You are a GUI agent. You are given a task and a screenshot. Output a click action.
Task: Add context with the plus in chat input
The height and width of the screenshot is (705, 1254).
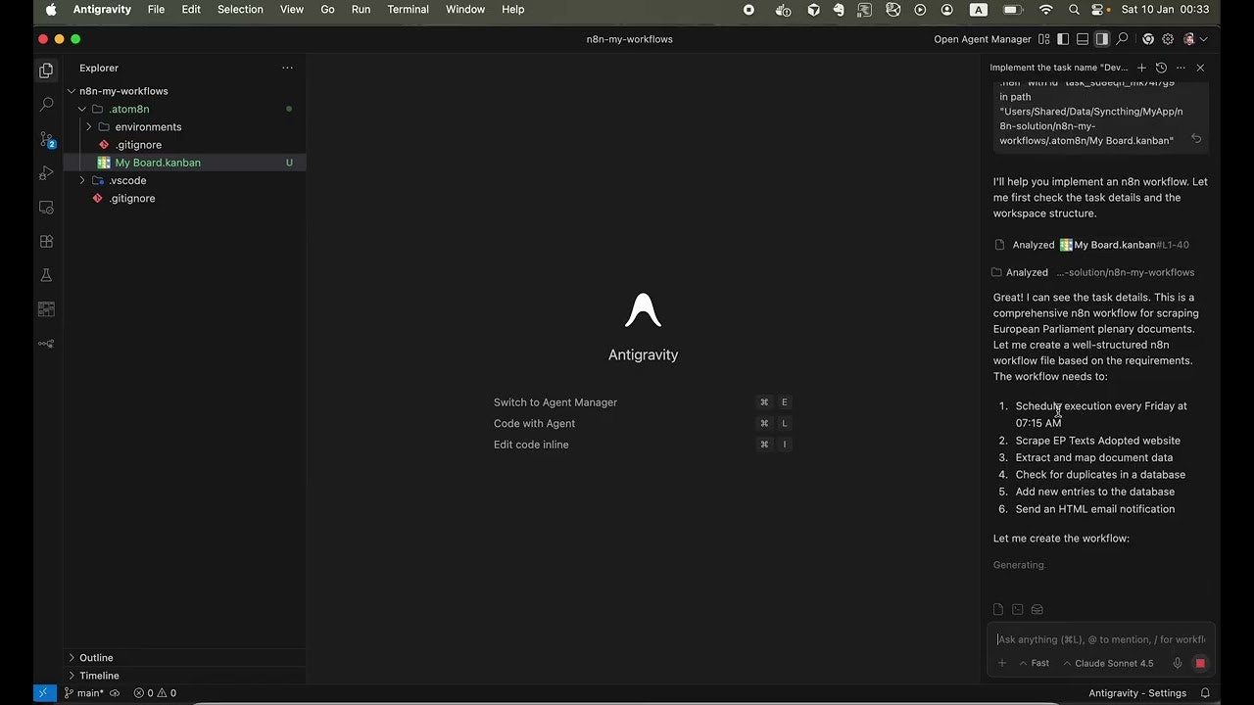[1002, 663]
